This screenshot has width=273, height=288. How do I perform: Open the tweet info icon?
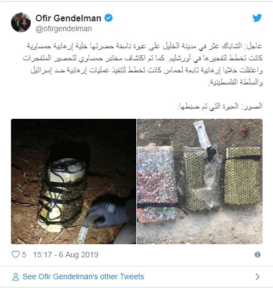(x=258, y=255)
